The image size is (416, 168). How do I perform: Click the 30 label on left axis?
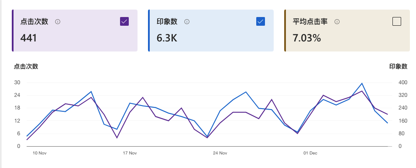pos(17,82)
